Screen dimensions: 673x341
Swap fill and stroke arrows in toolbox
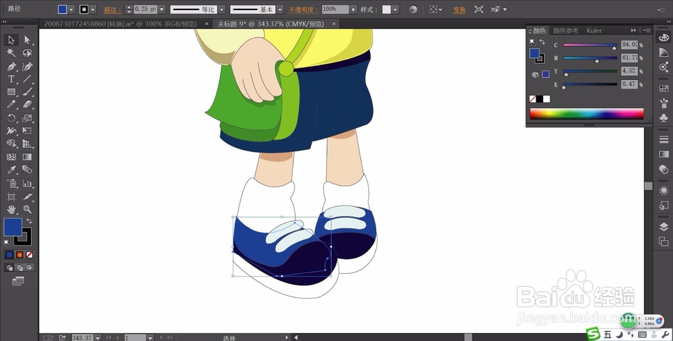(x=29, y=221)
